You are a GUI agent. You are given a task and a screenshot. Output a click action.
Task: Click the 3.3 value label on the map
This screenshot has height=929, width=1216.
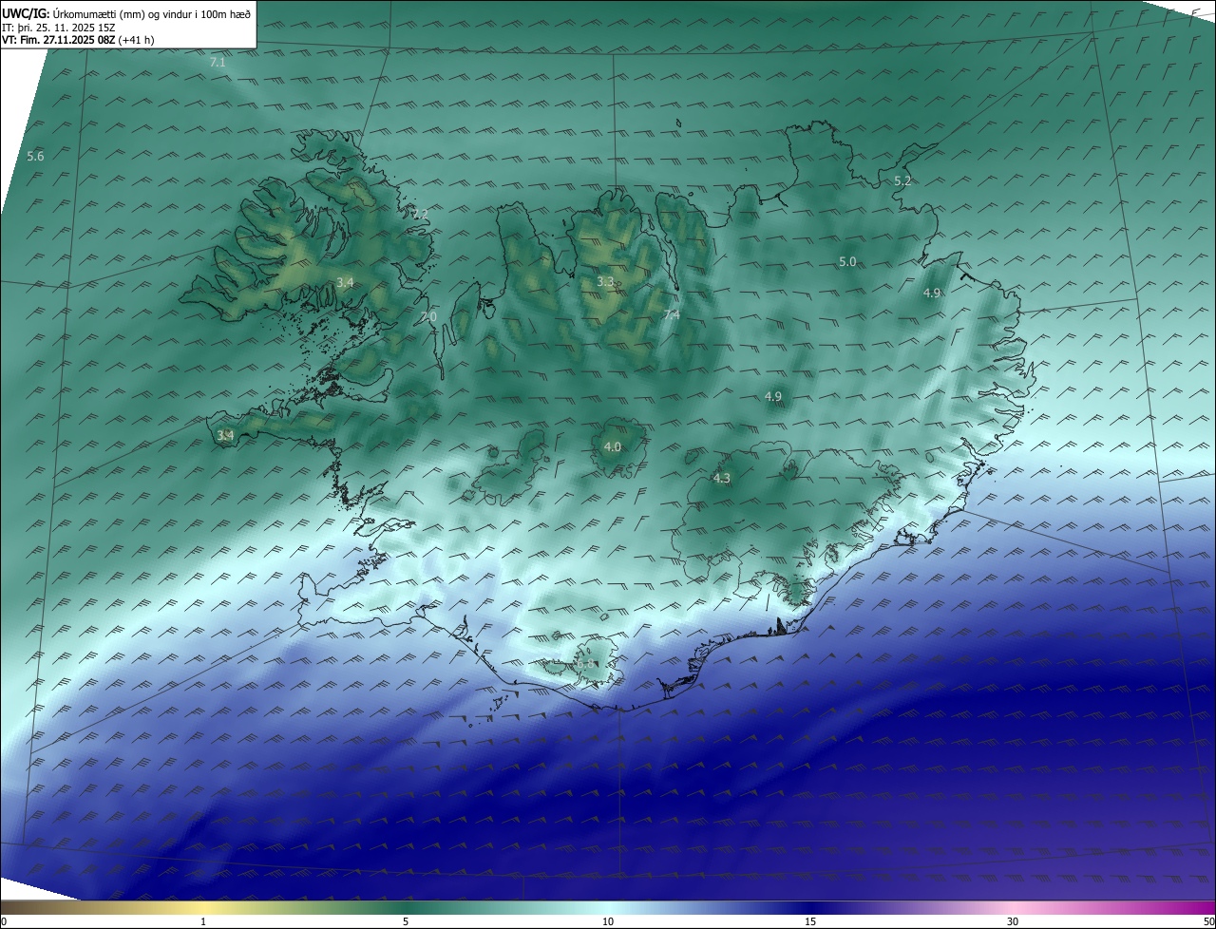point(605,281)
